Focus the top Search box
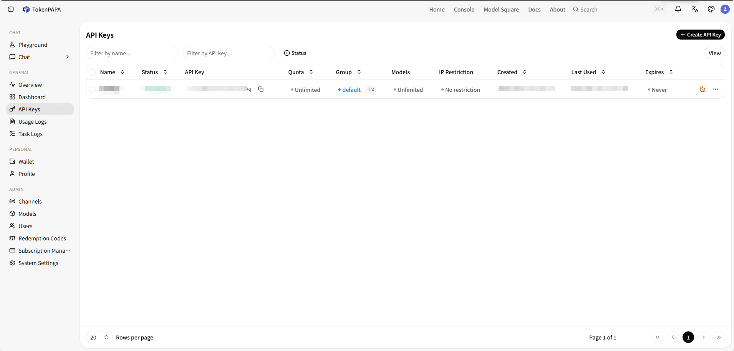The height and width of the screenshot is (351, 734). click(619, 9)
